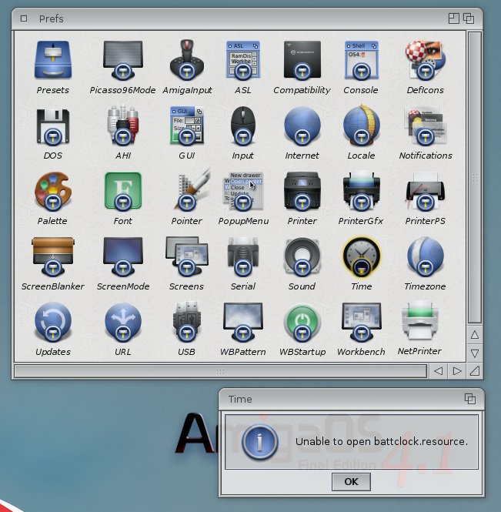
Task: Open the Palette preferences icon
Action: click(52, 192)
